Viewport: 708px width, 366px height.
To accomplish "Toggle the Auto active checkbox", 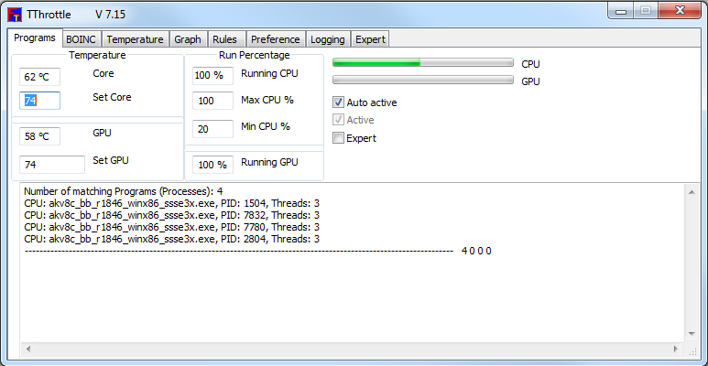I will (365, 102).
